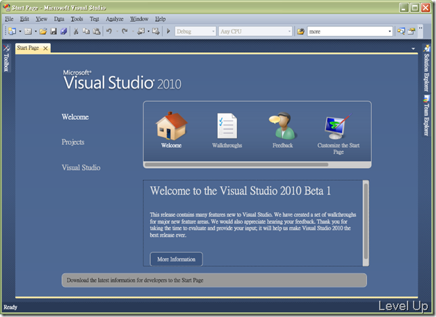The image size is (436, 317).
Task: Expand the Navigate Backward dropdown arrow
Action: point(148,31)
